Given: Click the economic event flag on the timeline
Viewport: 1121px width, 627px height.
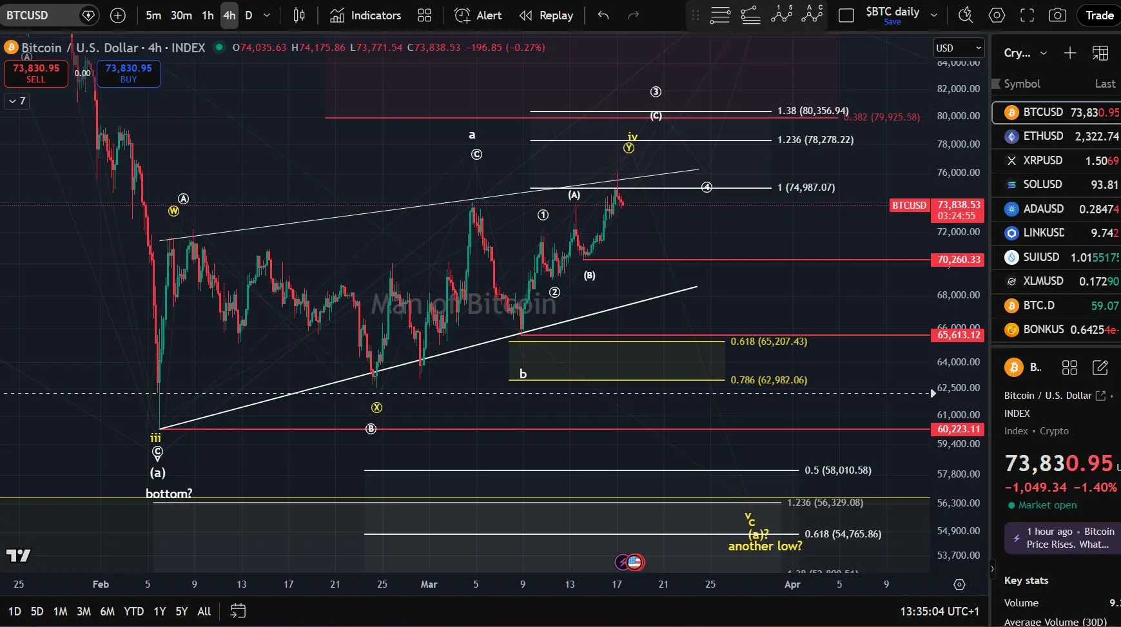Looking at the screenshot, I should [635, 562].
